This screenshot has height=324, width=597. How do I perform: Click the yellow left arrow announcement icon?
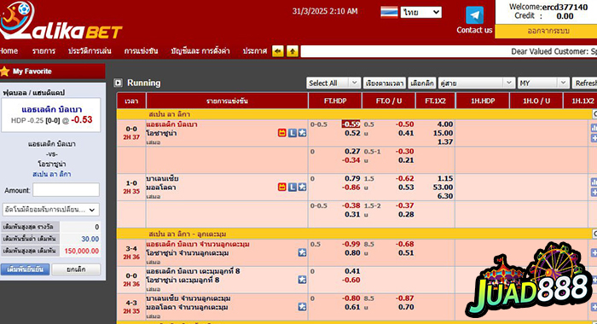pyautogui.click(x=278, y=51)
